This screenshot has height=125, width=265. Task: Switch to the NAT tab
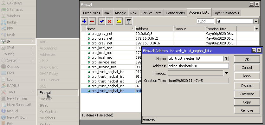[x=107, y=13]
